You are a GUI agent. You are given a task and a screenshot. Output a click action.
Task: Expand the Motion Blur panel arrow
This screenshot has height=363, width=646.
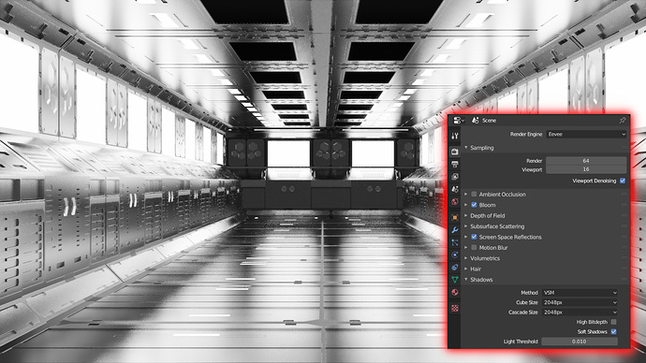[x=466, y=248]
